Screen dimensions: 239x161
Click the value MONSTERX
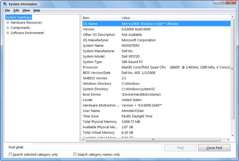point(130,46)
